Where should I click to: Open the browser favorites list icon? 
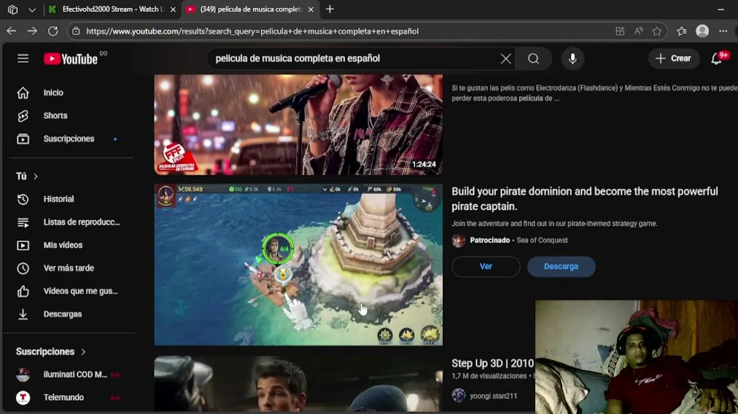click(682, 31)
